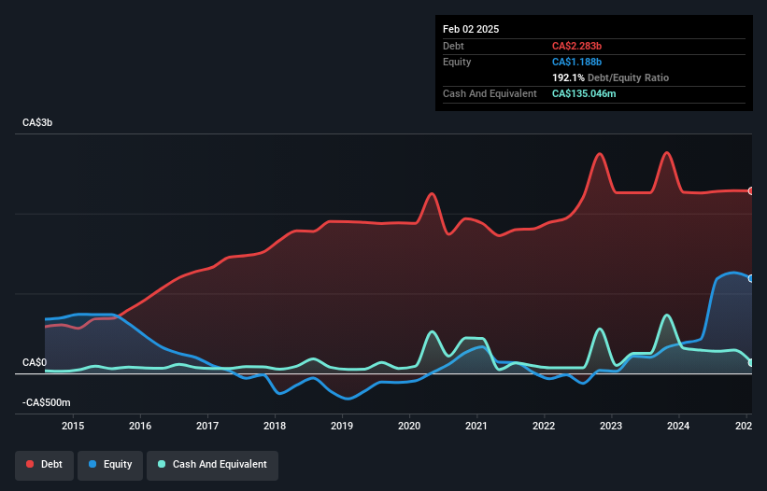The image size is (767, 491).
Task: Click the 2016 x-axis label
Action: [x=140, y=426]
